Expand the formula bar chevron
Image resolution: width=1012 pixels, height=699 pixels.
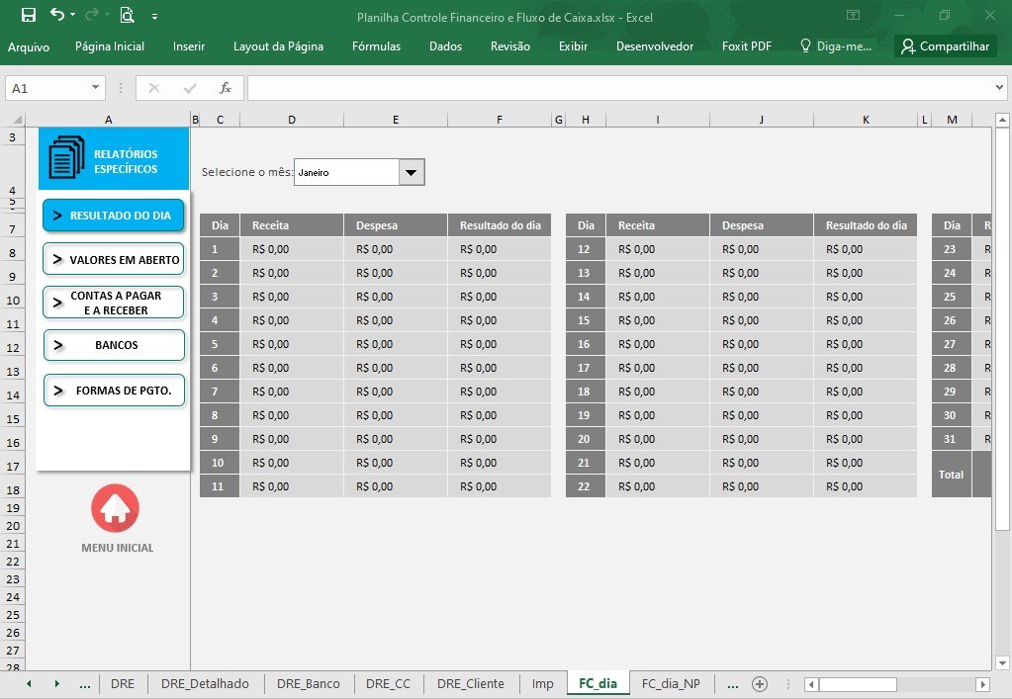click(x=999, y=87)
